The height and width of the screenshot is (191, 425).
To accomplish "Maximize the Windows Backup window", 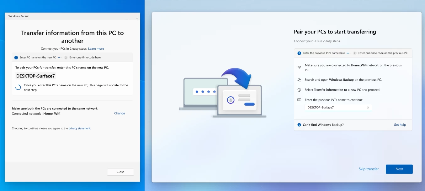I will [x=137, y=19].
